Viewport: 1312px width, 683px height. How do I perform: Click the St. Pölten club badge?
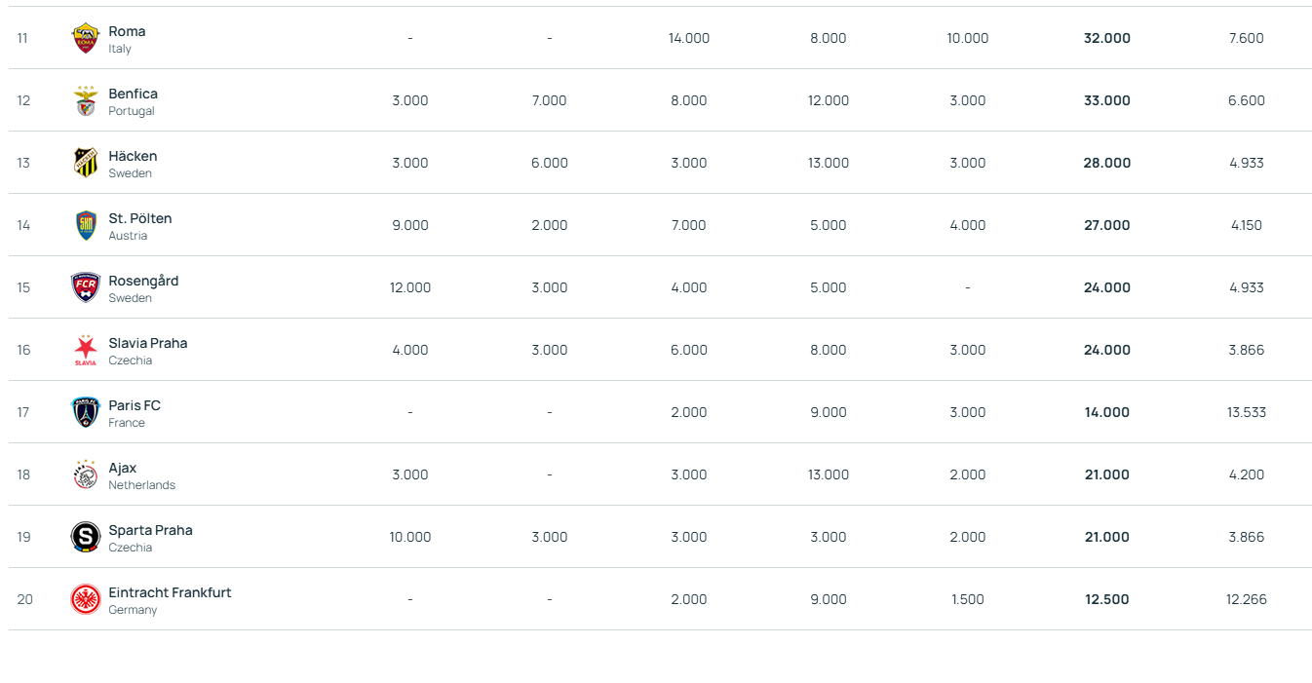pos(86,225)
